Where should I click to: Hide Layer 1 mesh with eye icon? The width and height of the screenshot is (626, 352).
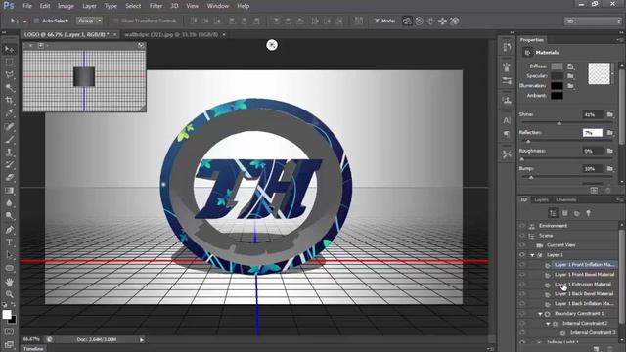522,255
